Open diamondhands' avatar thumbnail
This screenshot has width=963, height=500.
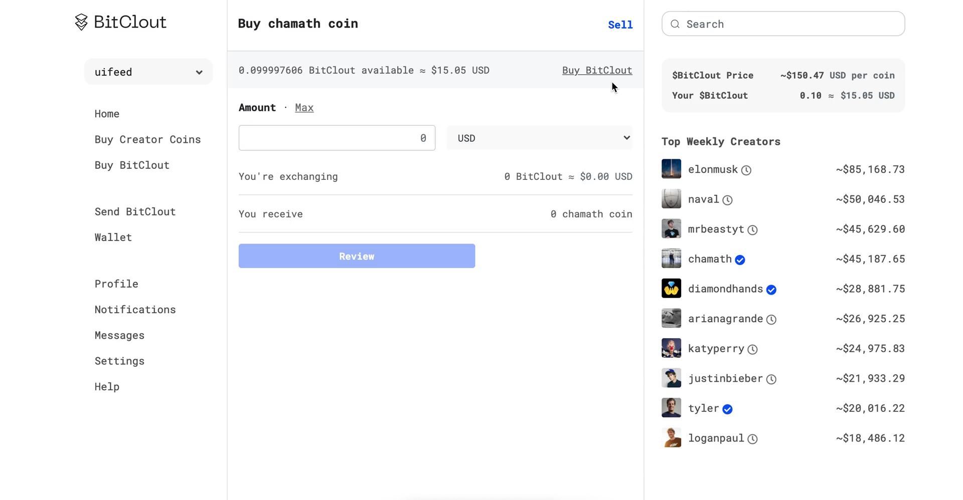click(671, 289)
